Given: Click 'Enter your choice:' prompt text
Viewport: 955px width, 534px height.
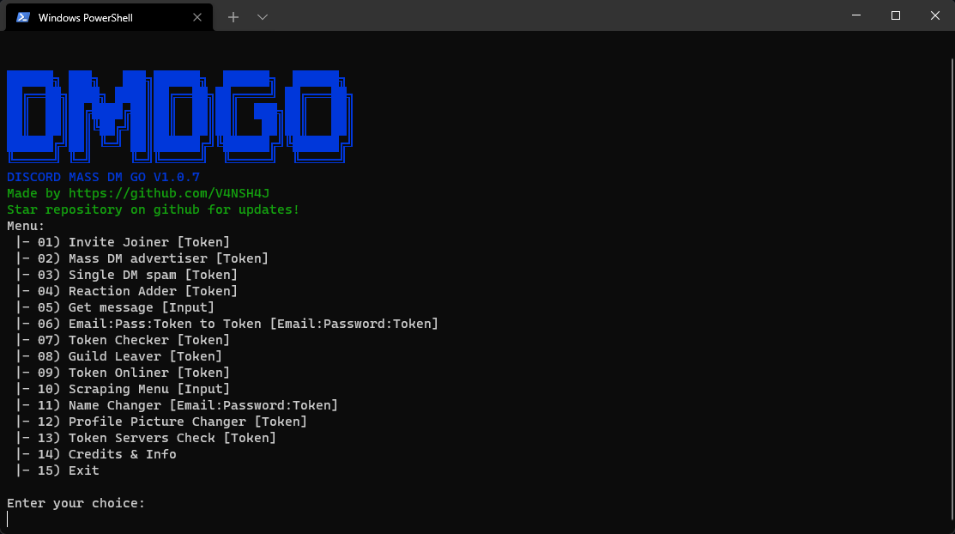Looking at the screenshot, I should click(76, 503).
